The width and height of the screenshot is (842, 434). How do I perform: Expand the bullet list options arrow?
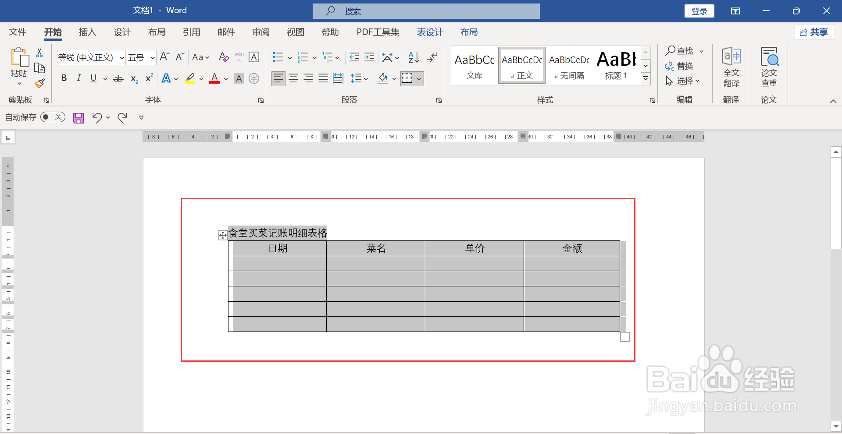[290, 58]
